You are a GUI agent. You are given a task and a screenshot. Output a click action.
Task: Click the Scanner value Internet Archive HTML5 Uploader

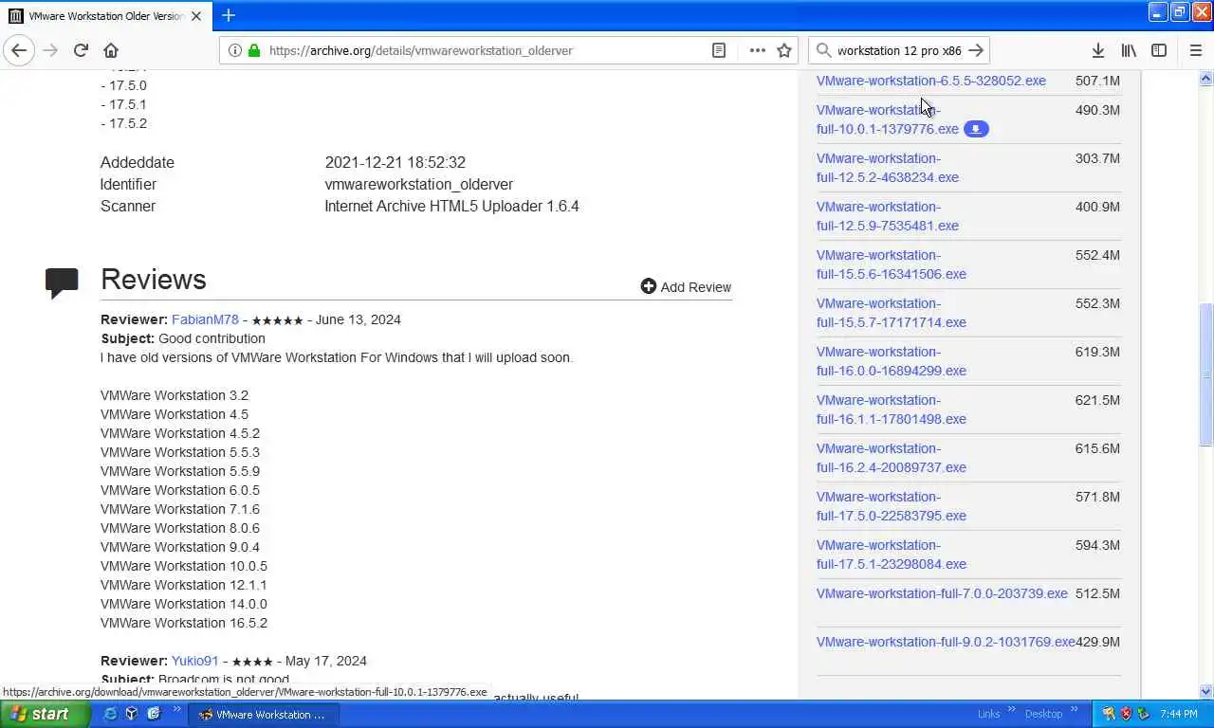tap(451, 206)
